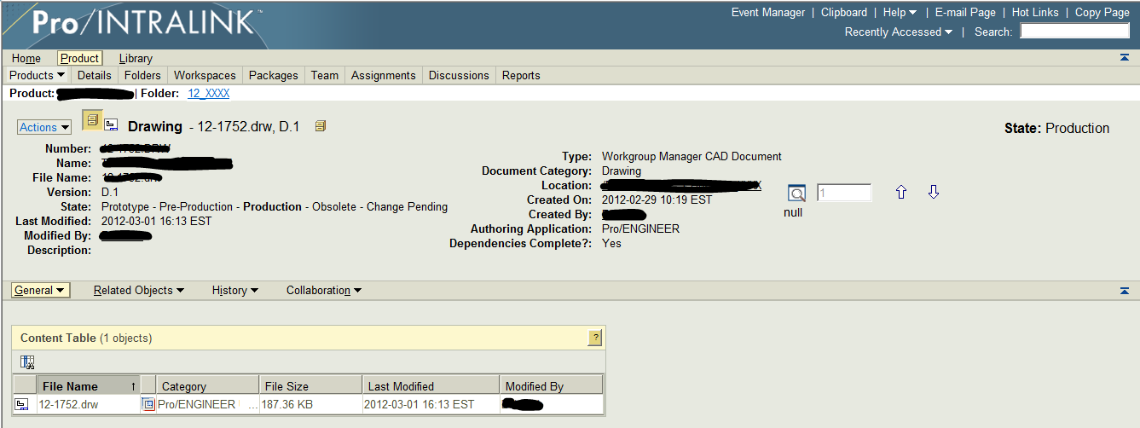Open the Recently Accessed dropdown
This screenshot has width=1140, height=428.
coord(899,32)
